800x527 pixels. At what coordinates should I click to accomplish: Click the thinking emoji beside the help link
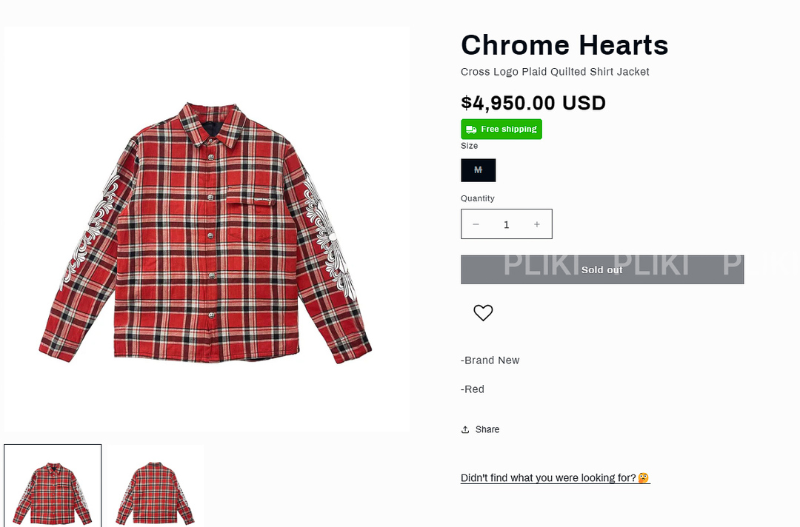tap(644, 477)
